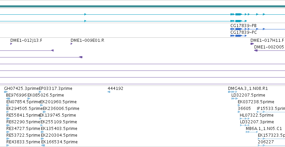Click the 36605 feature label
The image size is (285, 147).
(x=244, y=109)
